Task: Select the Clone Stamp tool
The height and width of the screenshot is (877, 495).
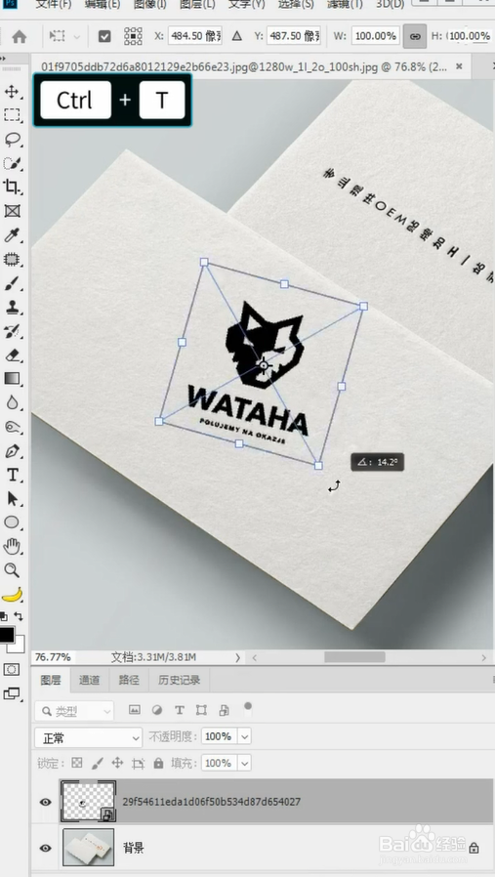Action: [12, 307]
